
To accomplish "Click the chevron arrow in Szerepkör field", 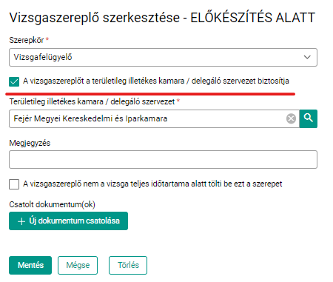I will [307, 57].
